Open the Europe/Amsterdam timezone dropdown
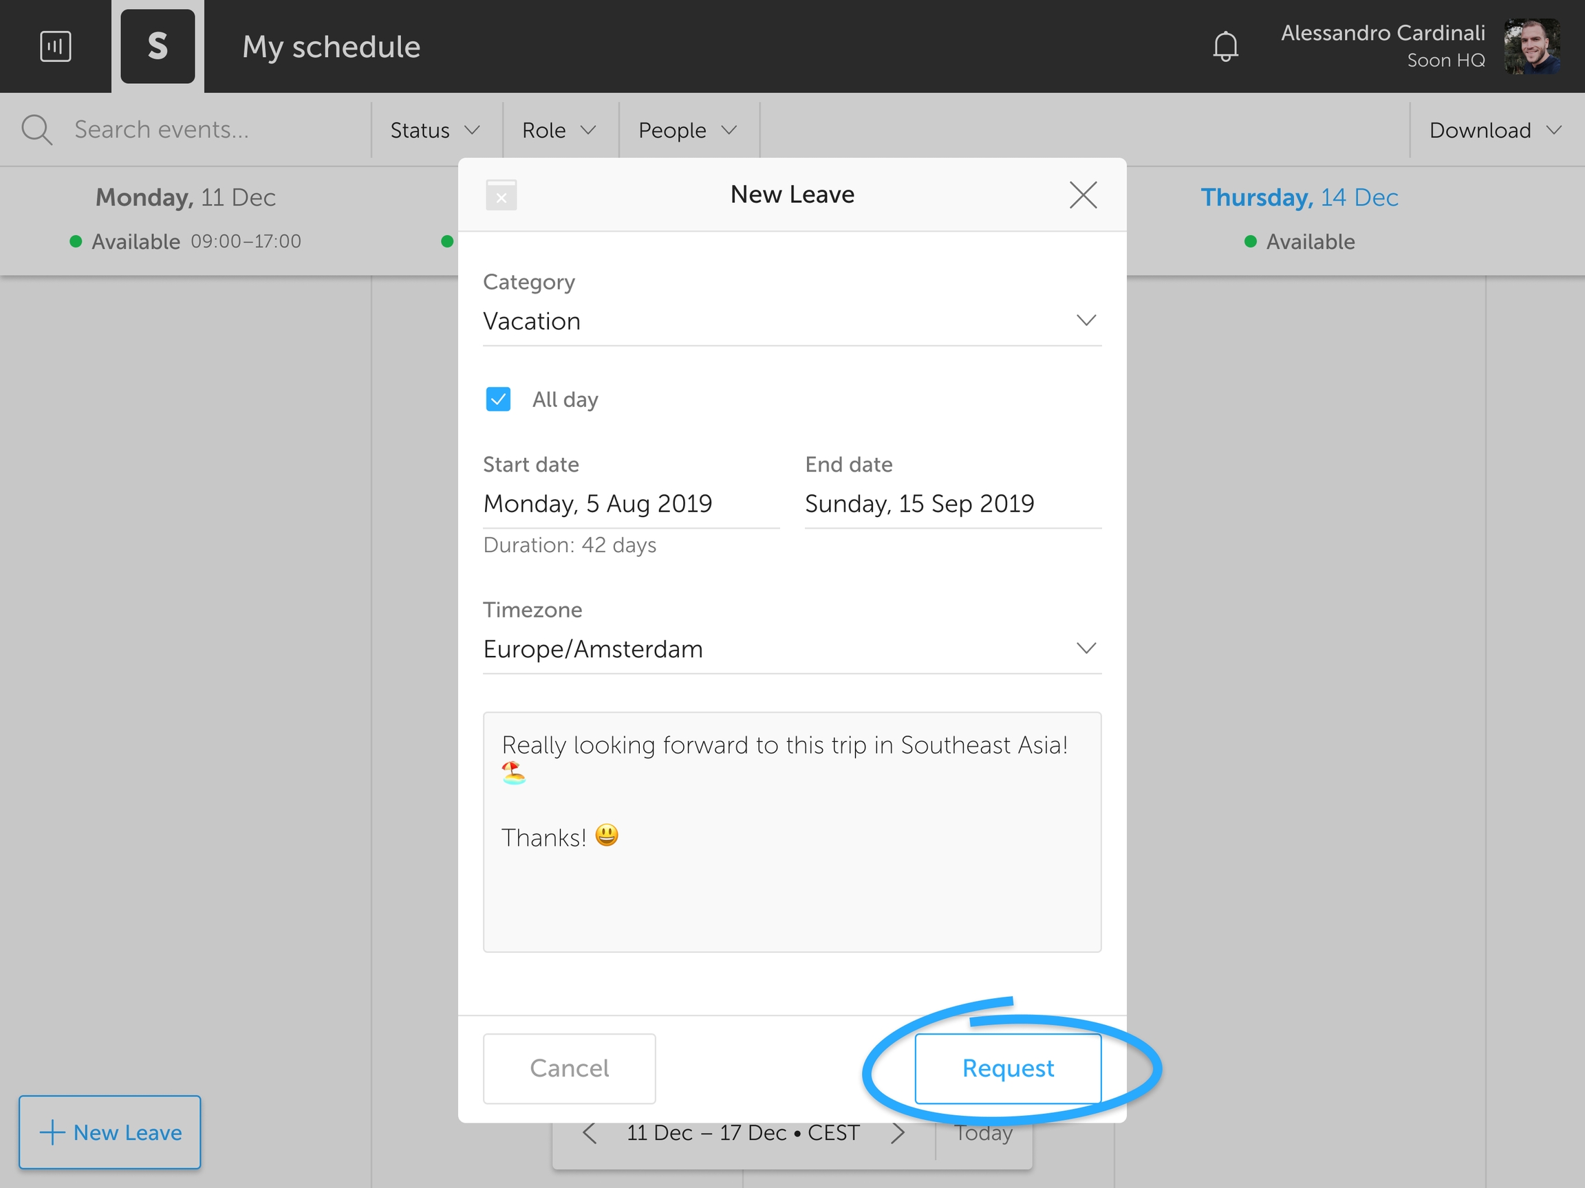The width and height of the screenshot is (1585, 1188). pyautogui.click(x=792, y=649)
